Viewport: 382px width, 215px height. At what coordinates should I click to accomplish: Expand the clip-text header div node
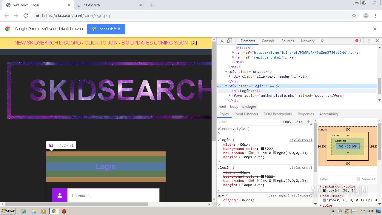coord(229,76)
